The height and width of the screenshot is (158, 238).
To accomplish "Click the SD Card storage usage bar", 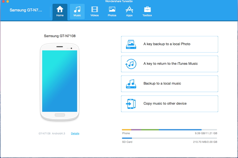I will (169, 138).
